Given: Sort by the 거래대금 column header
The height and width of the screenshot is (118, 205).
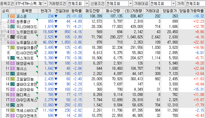Looking at the screenshot, I should (x=152, y=11).
